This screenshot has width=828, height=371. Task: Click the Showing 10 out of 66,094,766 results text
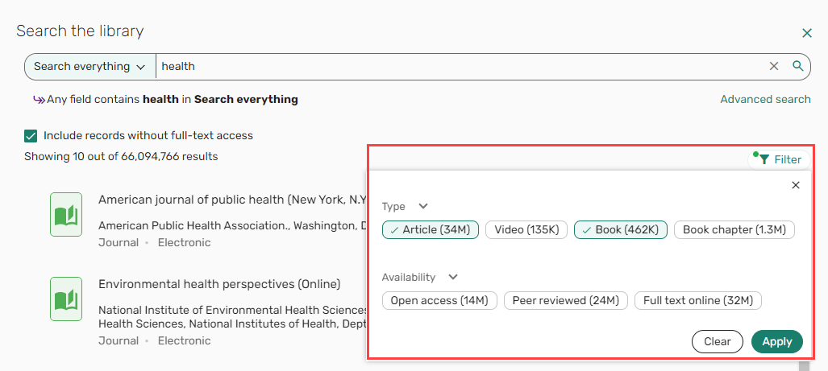click(121, 156)
